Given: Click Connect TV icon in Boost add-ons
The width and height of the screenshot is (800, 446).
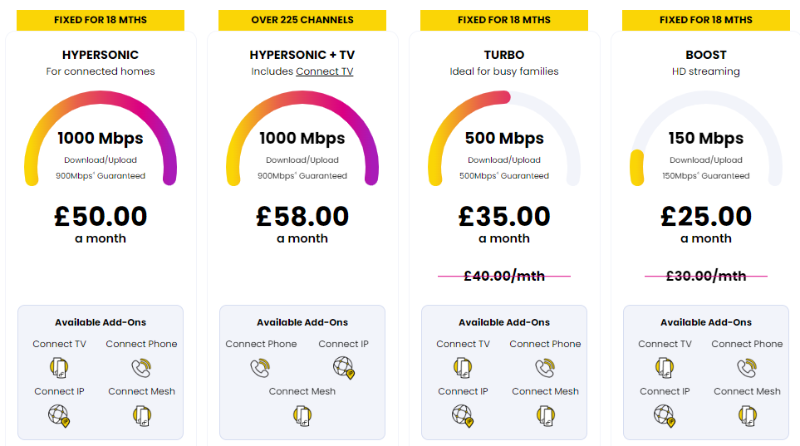Looking at the screenshot, I should 665,367.
